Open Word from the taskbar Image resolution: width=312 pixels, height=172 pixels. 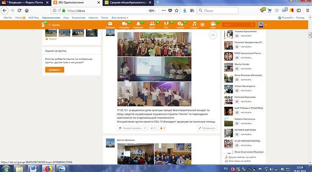pyautogui.click(x=33, y=169)
